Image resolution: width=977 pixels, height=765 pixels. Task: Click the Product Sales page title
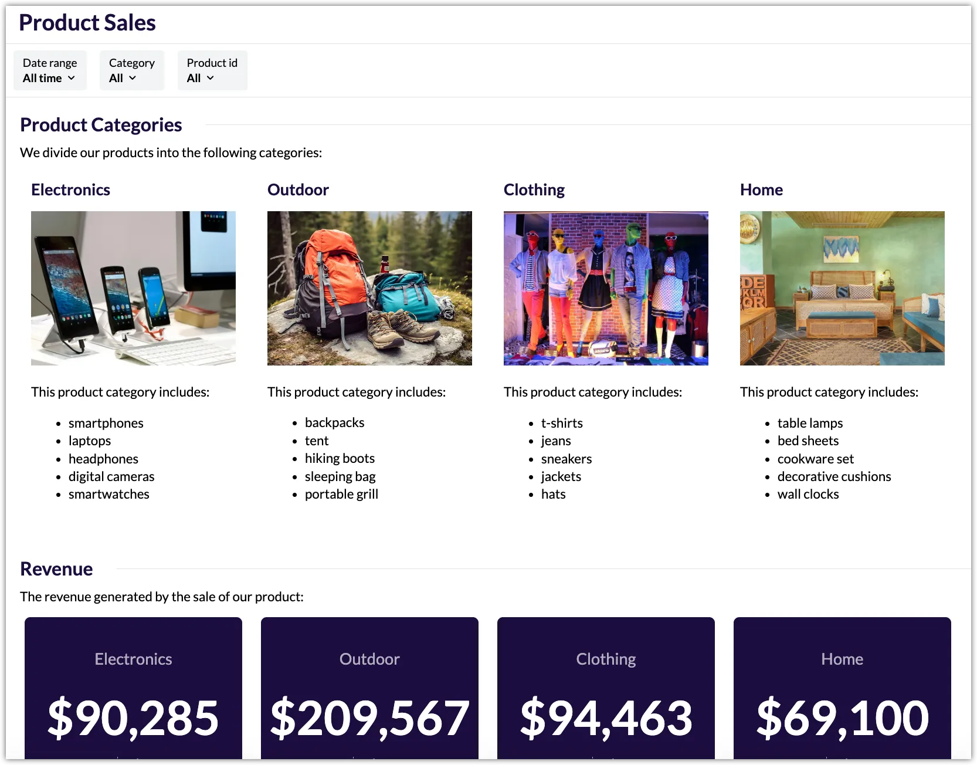[x=87, y=22]
